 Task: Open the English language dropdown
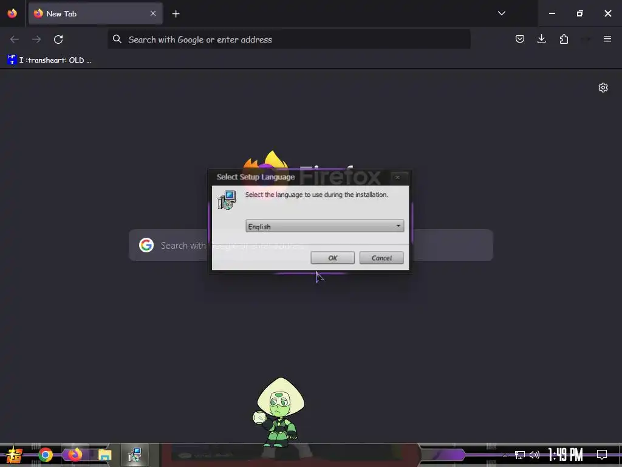324,226
